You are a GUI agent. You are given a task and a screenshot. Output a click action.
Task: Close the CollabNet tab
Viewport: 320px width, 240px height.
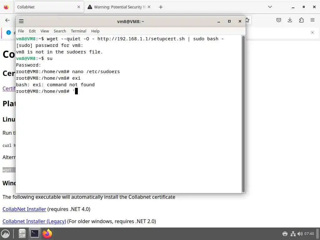79,7
